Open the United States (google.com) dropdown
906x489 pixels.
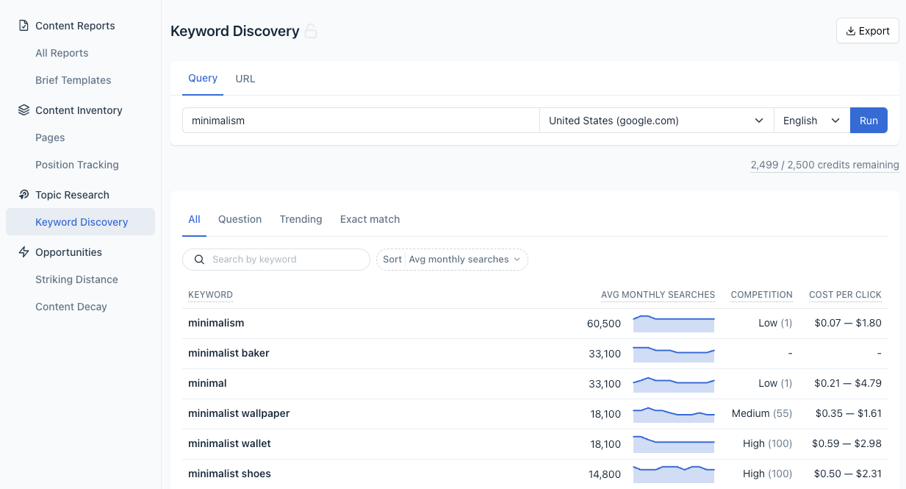coord(657,121)
